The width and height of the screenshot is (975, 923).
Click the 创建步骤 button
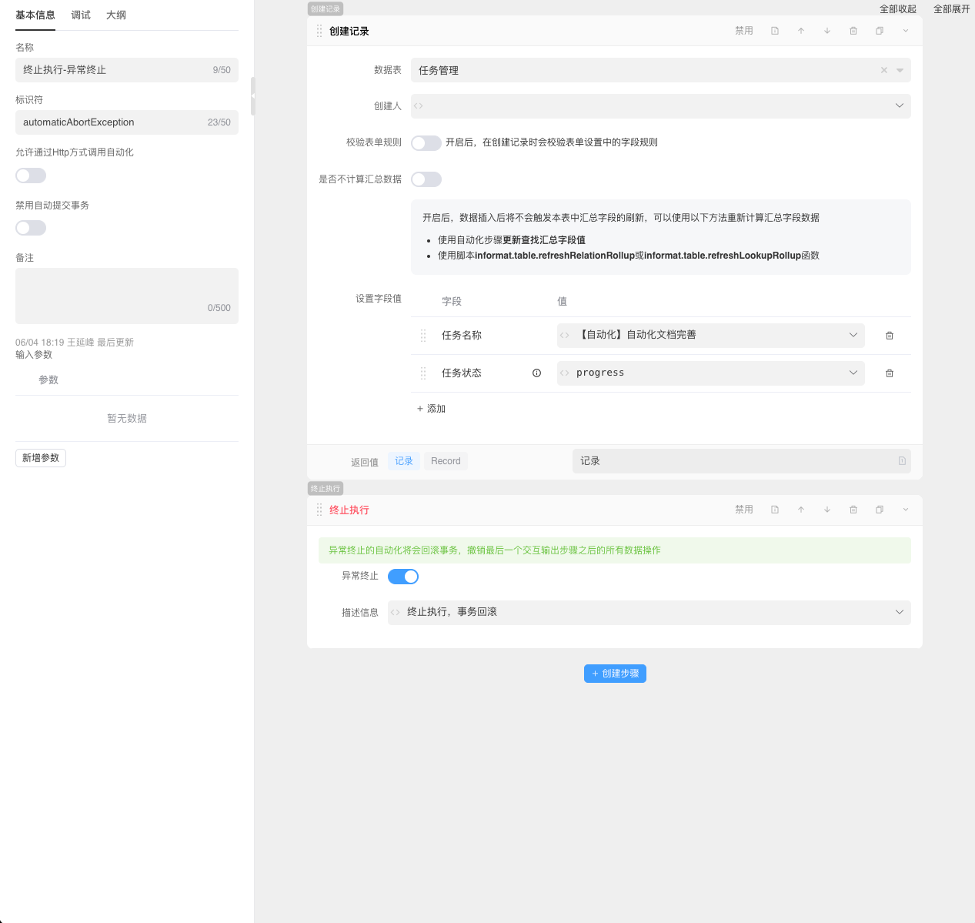coord(615,674)
